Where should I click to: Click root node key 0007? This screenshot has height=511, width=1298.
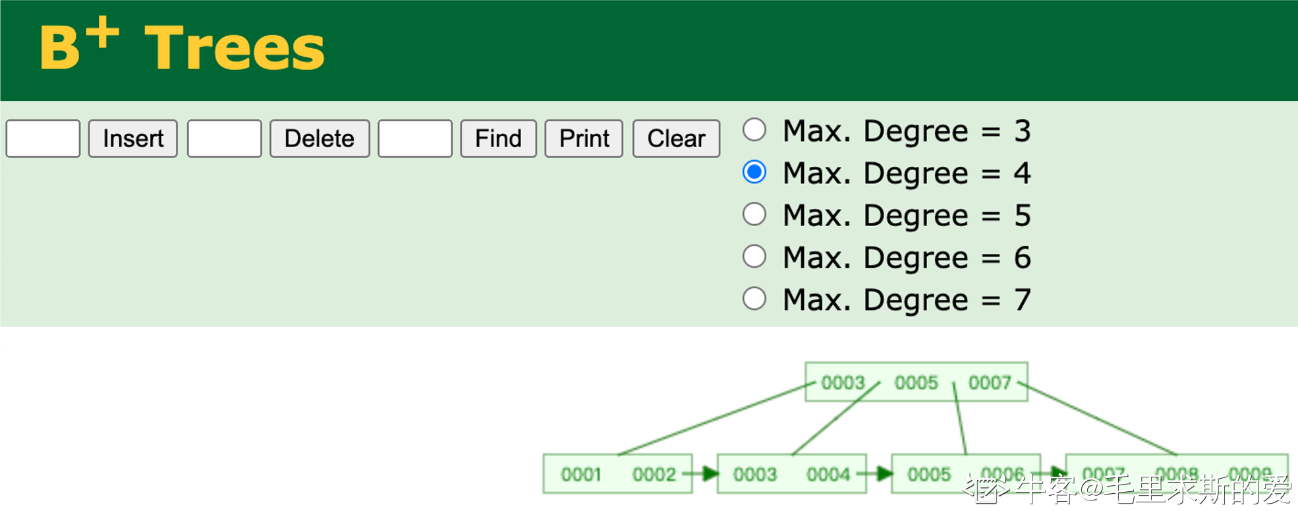click(990, 382)
